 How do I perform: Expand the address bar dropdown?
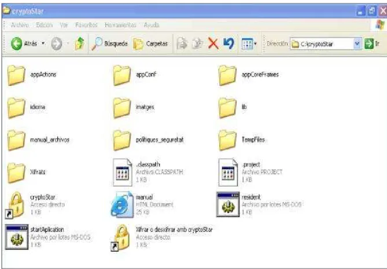click(357, 44)
